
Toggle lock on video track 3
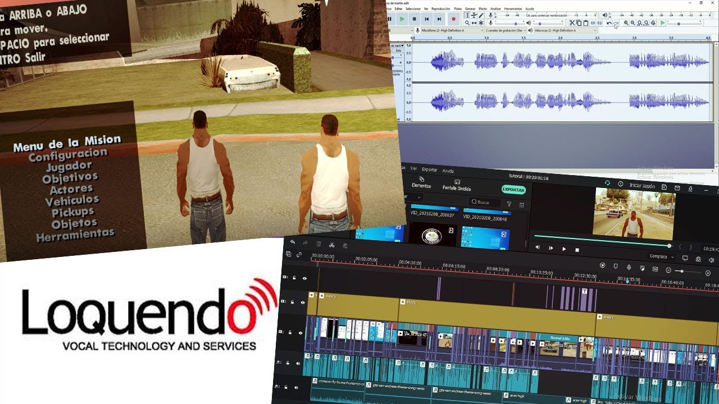point(294,278)
